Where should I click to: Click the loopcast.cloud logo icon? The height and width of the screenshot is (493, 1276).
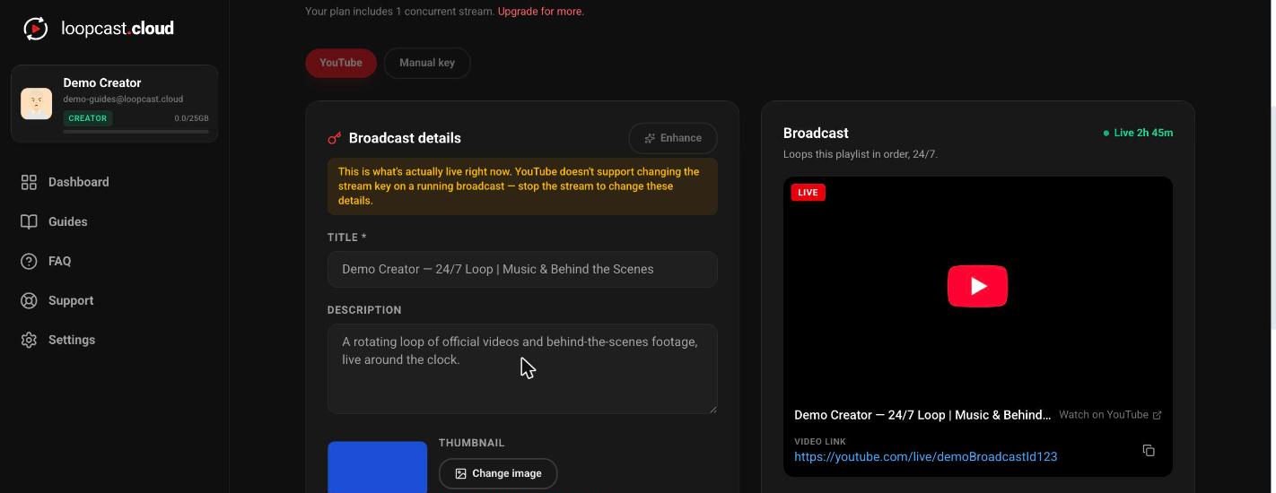click(x=35, y=29)
